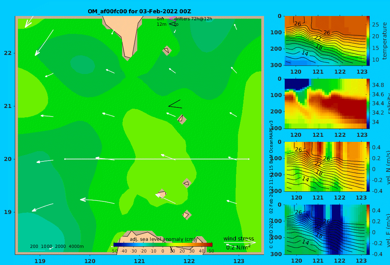Click the 10 tick on the temperature colorbar
This screenshot has width=390, height=265.
[375, 60]
